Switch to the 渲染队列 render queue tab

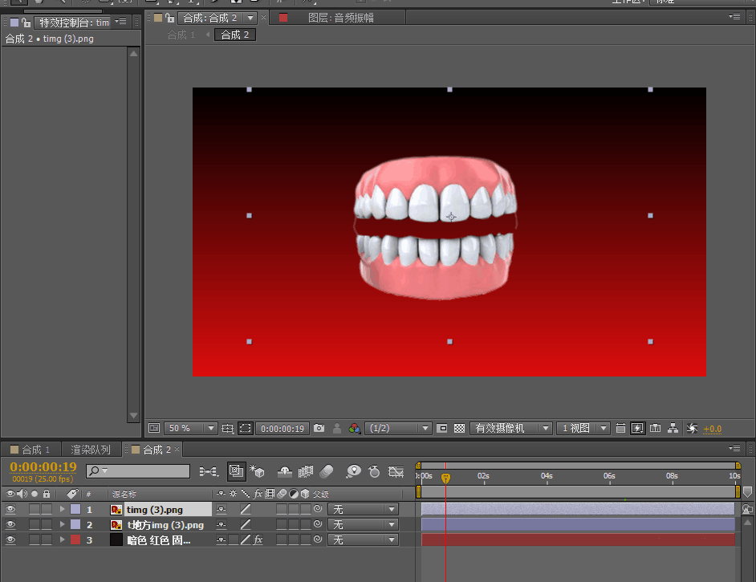pyautogui.click(x=91, y=450)
